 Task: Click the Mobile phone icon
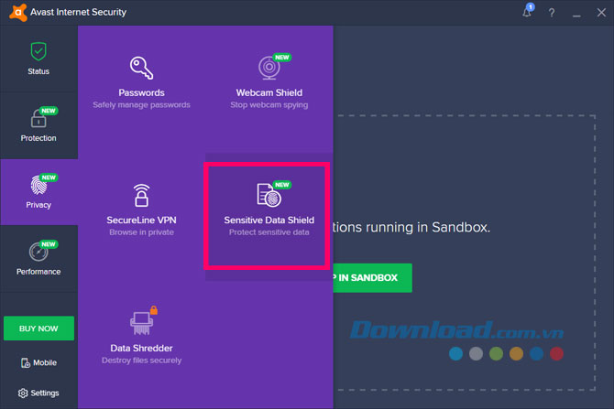point(25,363)
